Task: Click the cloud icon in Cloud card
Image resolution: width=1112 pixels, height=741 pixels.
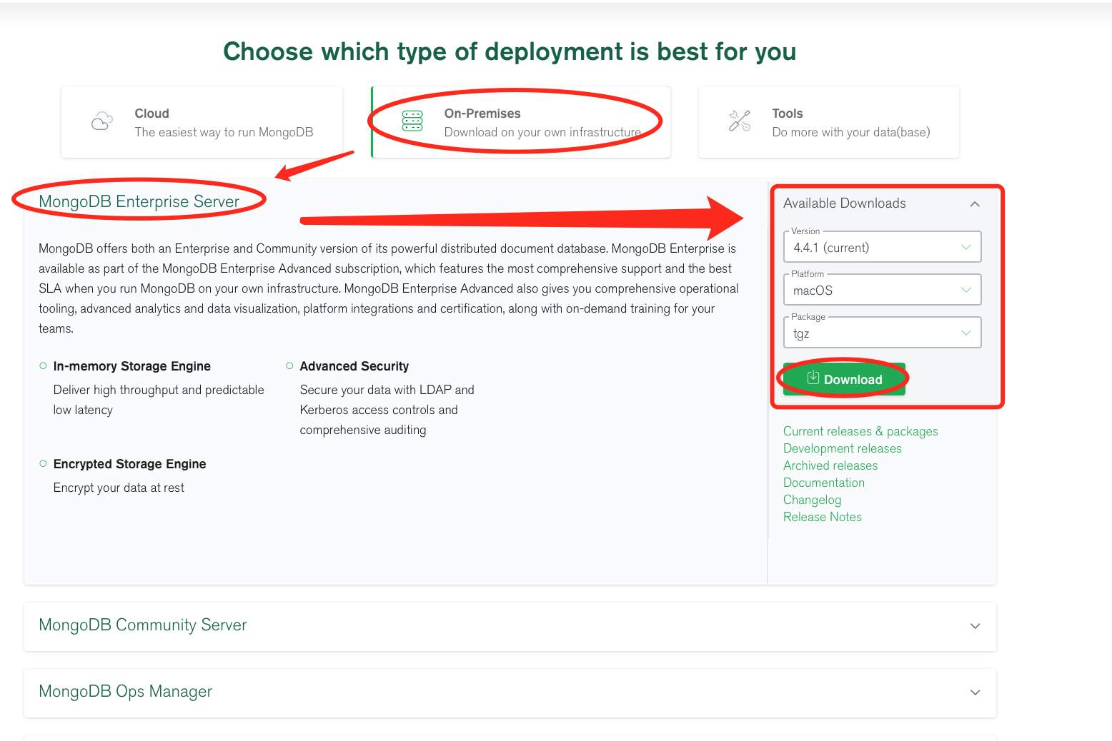Action: [x=102, y=121]
